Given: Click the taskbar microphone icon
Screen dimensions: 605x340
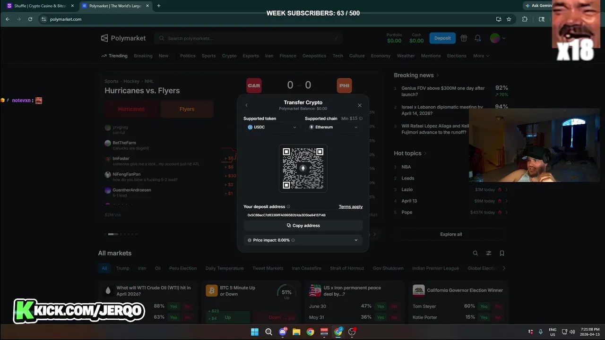Looking at the screenshot, I should [540, 331].
